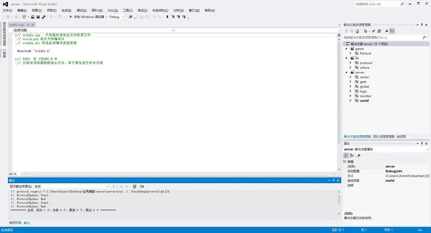Click the property pages wrench in Properties panel

coord(359,156)
